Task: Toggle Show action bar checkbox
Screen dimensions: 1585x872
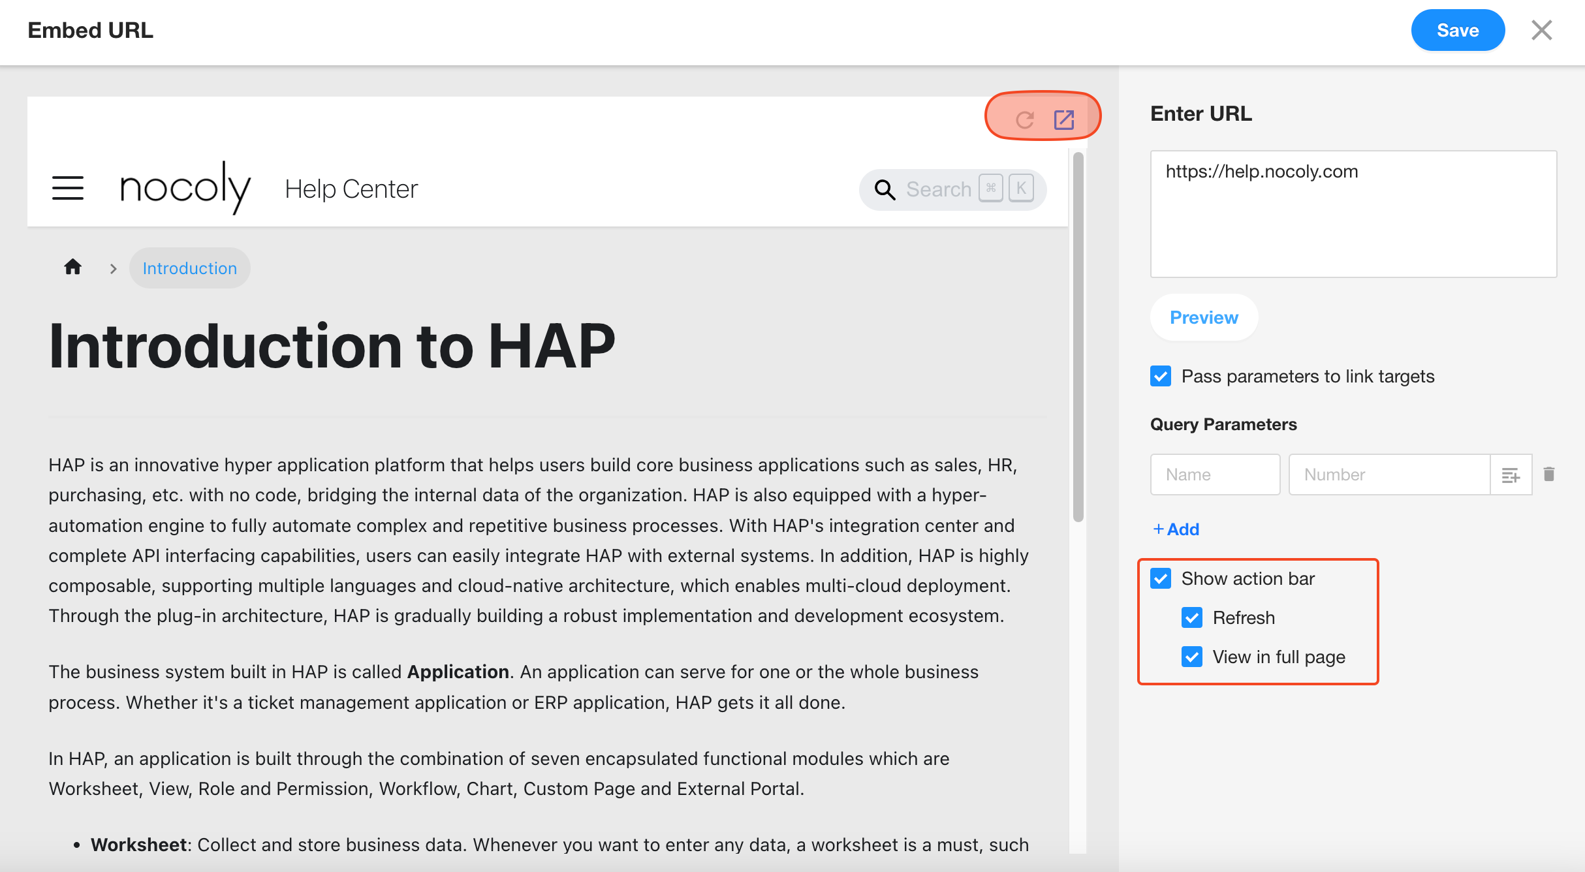Action: pos(1161,578)
